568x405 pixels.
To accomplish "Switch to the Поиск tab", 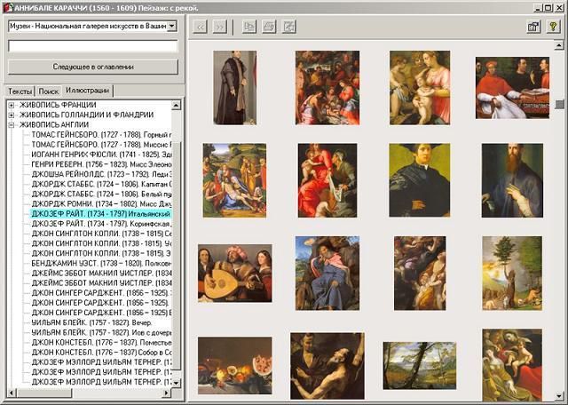I will click(49, 91).
